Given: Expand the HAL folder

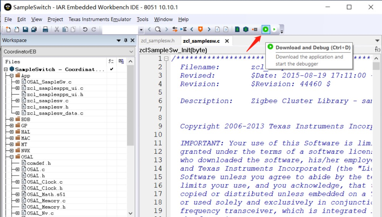Looking at the screenshot, I should pos(11,132).
